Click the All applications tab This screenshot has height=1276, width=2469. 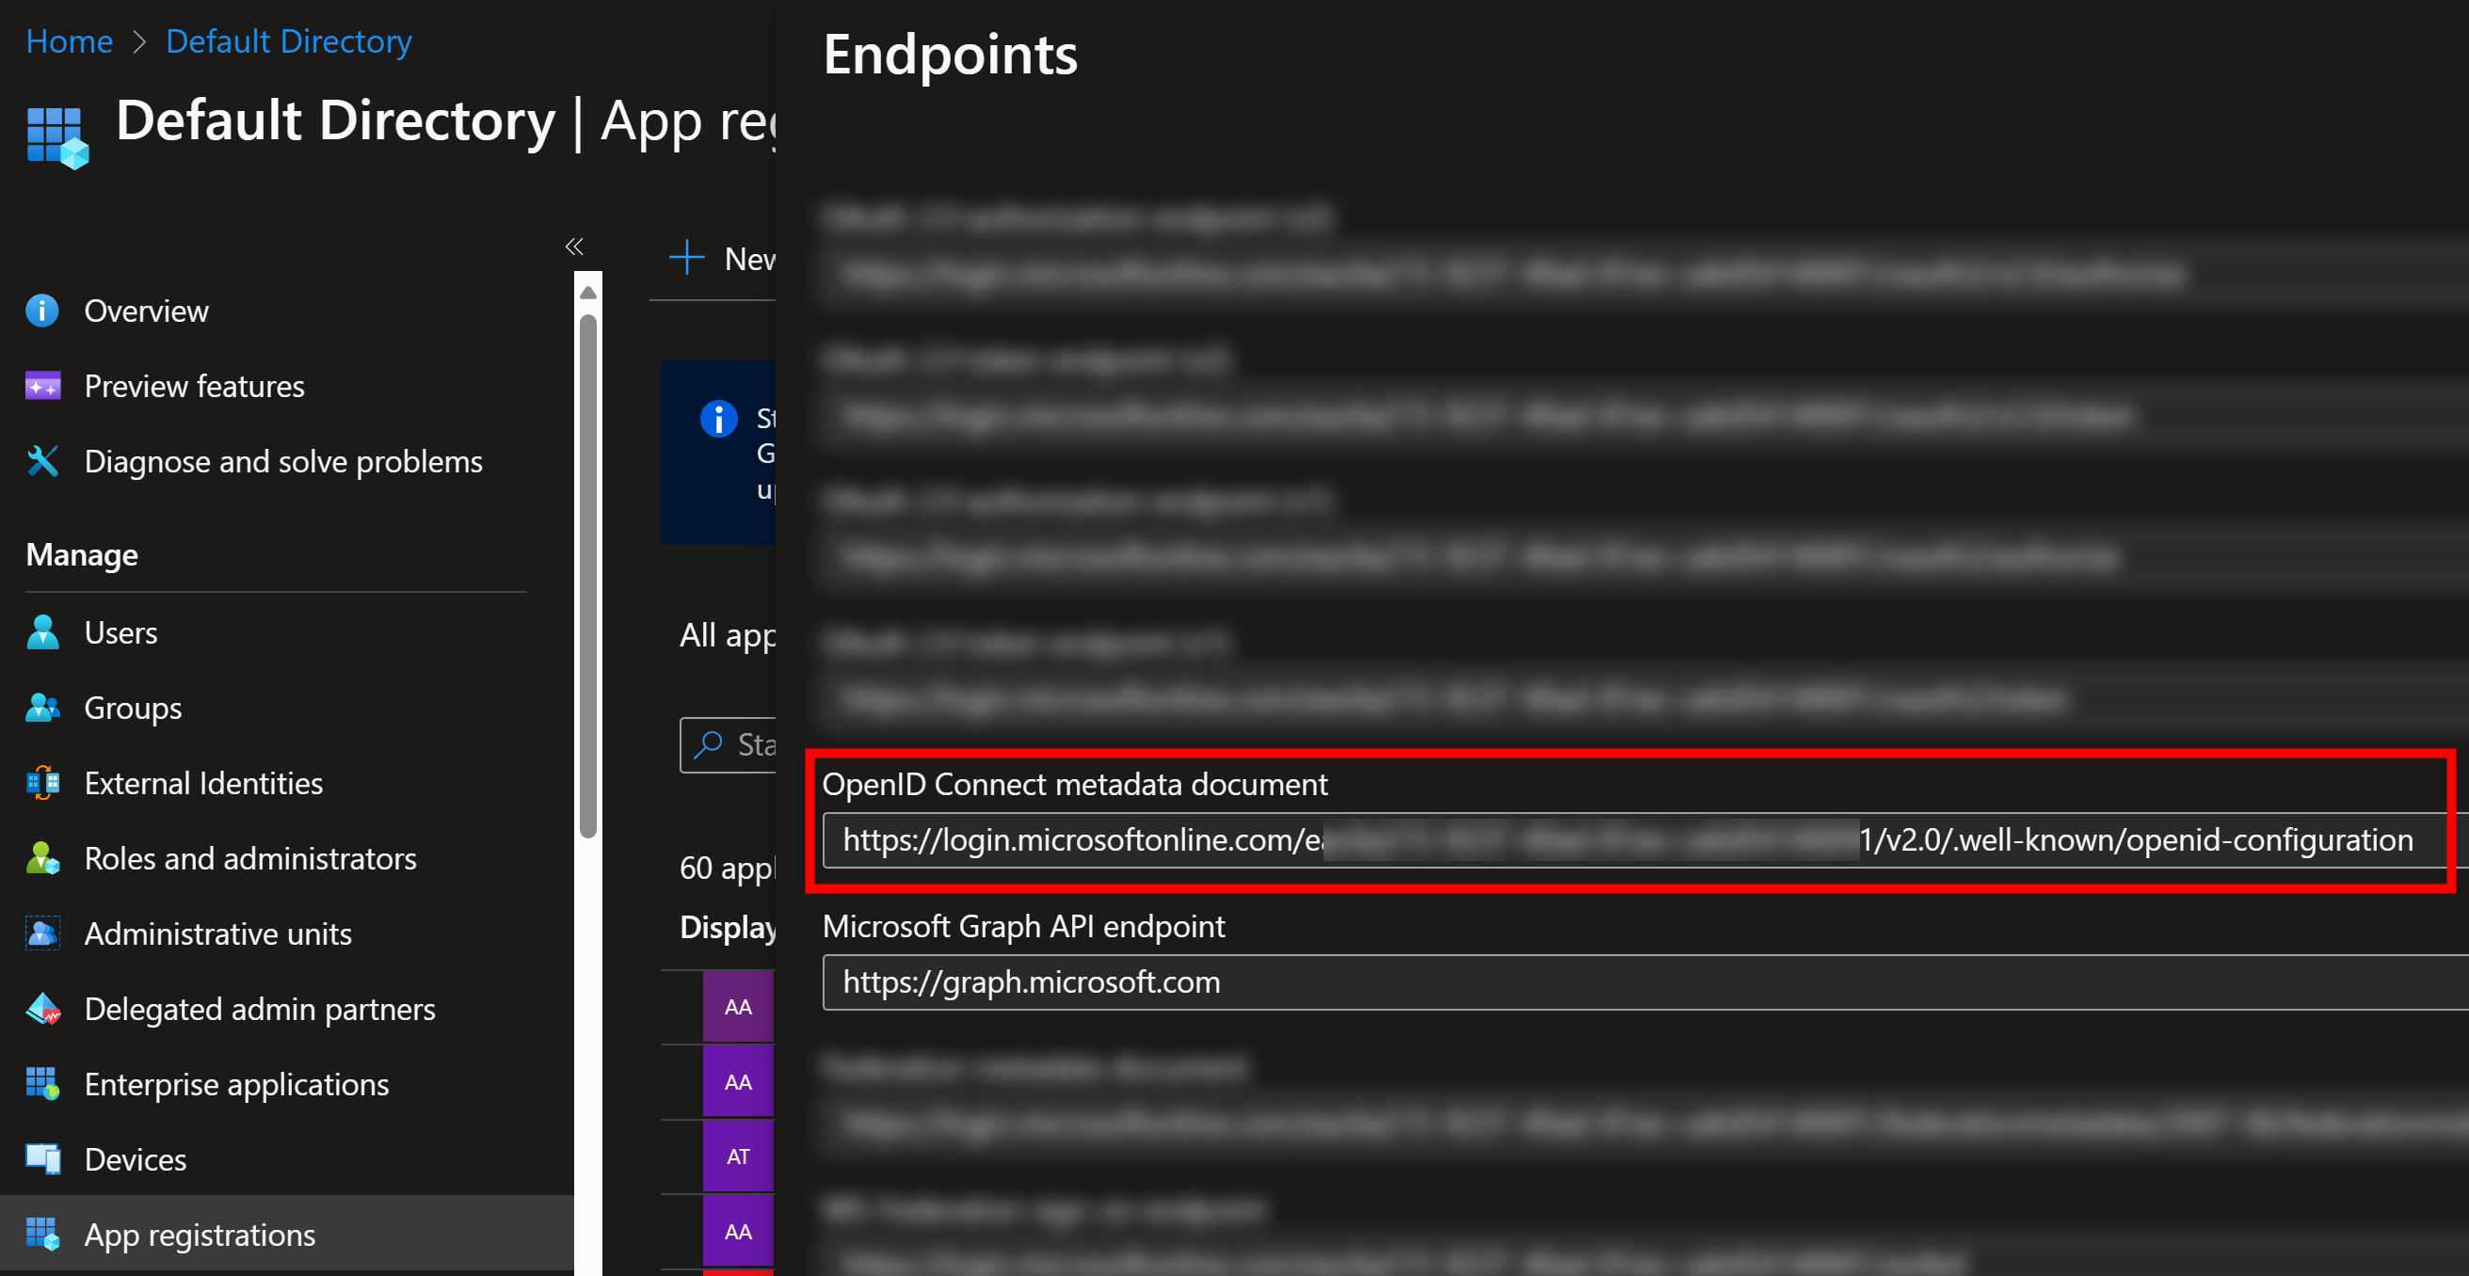point(728,635)
